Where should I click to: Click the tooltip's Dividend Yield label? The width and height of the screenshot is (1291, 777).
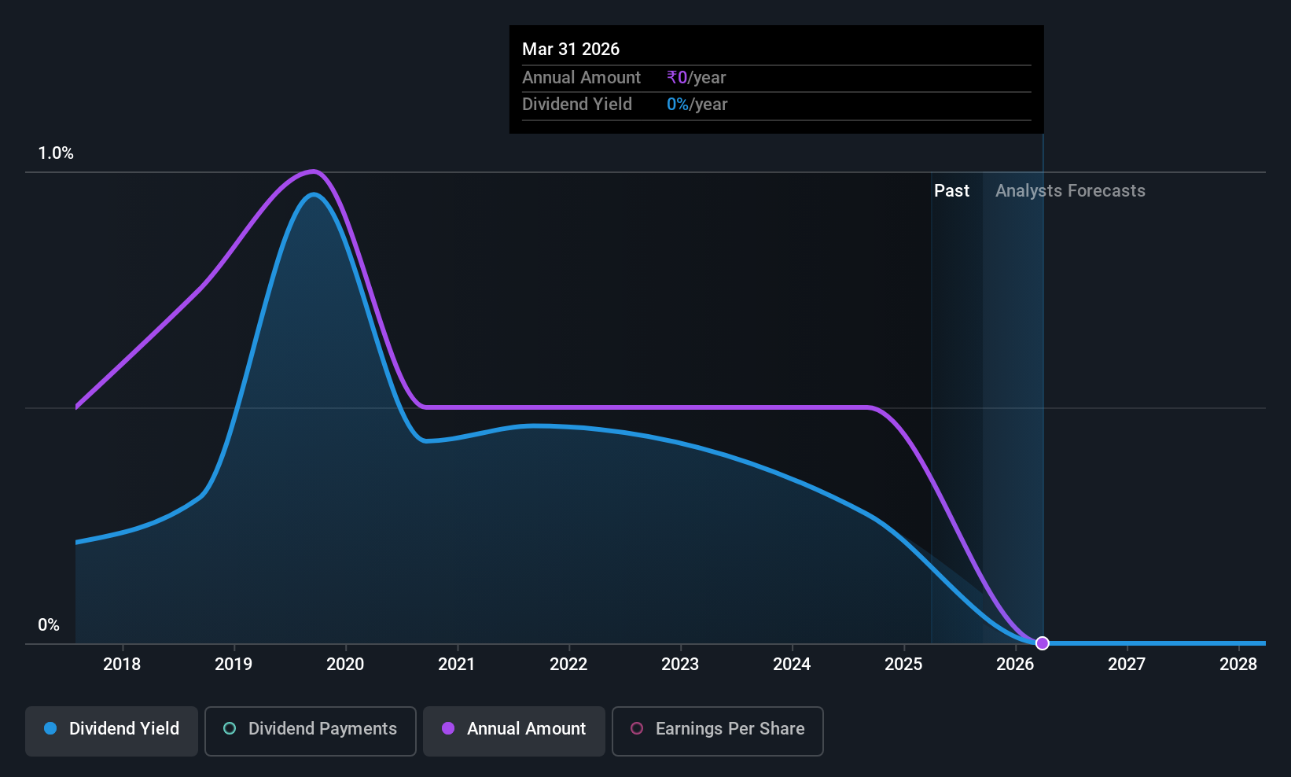[577, 105]
